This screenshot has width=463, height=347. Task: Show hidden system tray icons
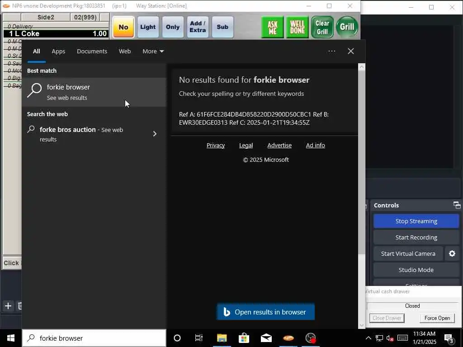[x=369, y=338]
